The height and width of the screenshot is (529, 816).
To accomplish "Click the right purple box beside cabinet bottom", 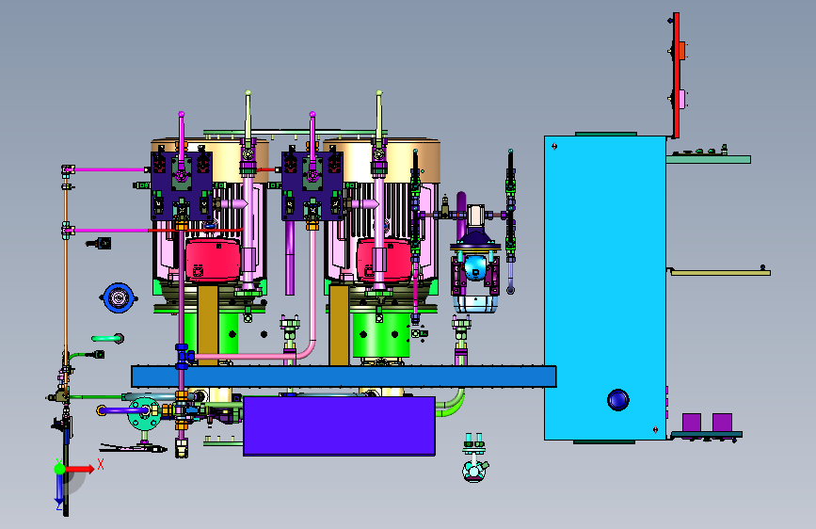I will [722, 423].
